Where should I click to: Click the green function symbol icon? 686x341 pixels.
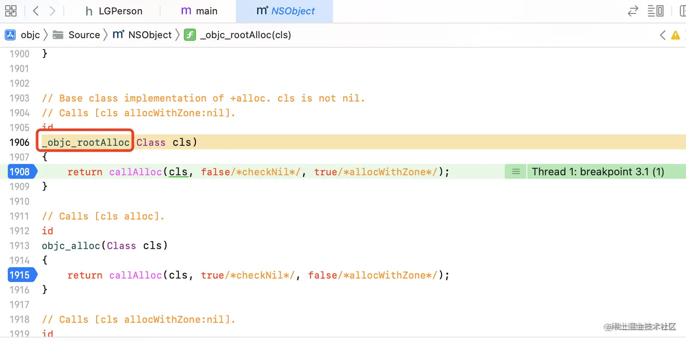(x=190, y=35)
